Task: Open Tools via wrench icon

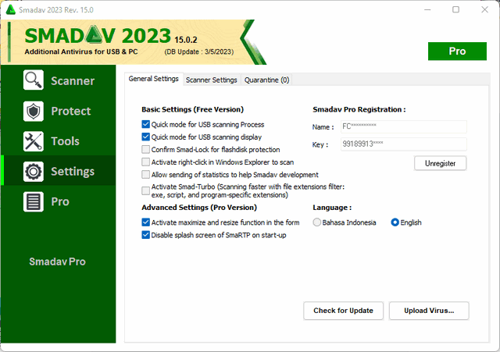Action: (x=34, y=141)
